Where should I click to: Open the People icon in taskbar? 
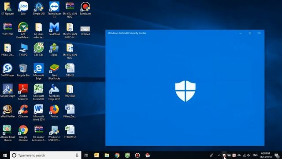click(x=212, y=155)
